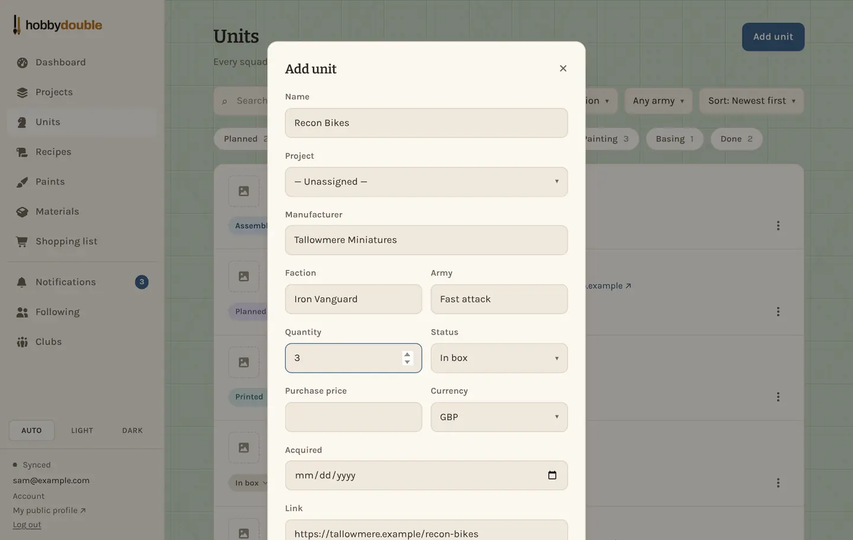Click the Following people icon
This screenshot has height=540, width=853.
[x=23, y=312]
